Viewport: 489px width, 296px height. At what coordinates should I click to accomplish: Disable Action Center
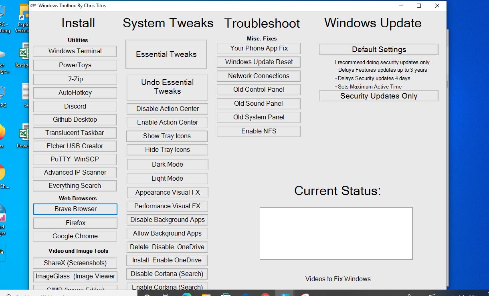pyautogui.click(x=168, y=109)
